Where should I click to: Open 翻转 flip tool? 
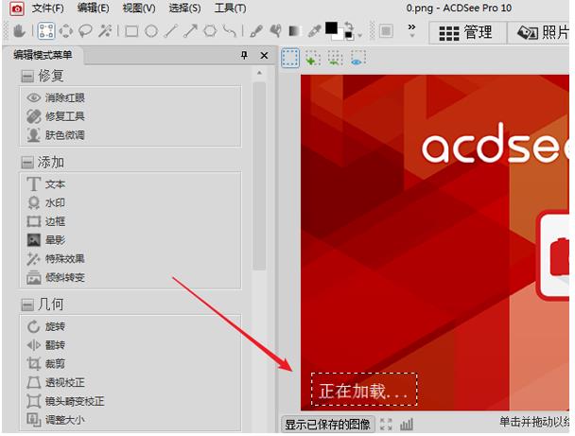(45, 345)
